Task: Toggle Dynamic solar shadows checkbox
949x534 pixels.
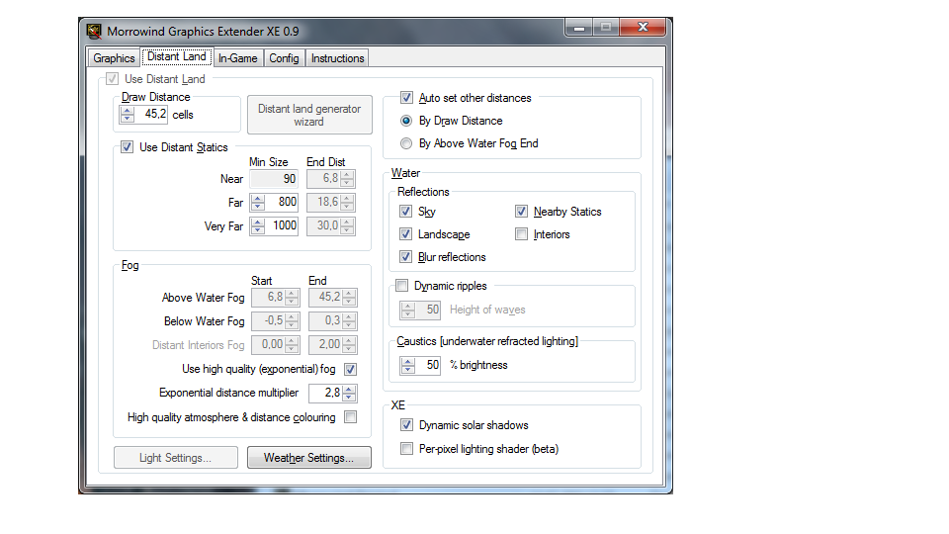Action: [x=406, y=425]
